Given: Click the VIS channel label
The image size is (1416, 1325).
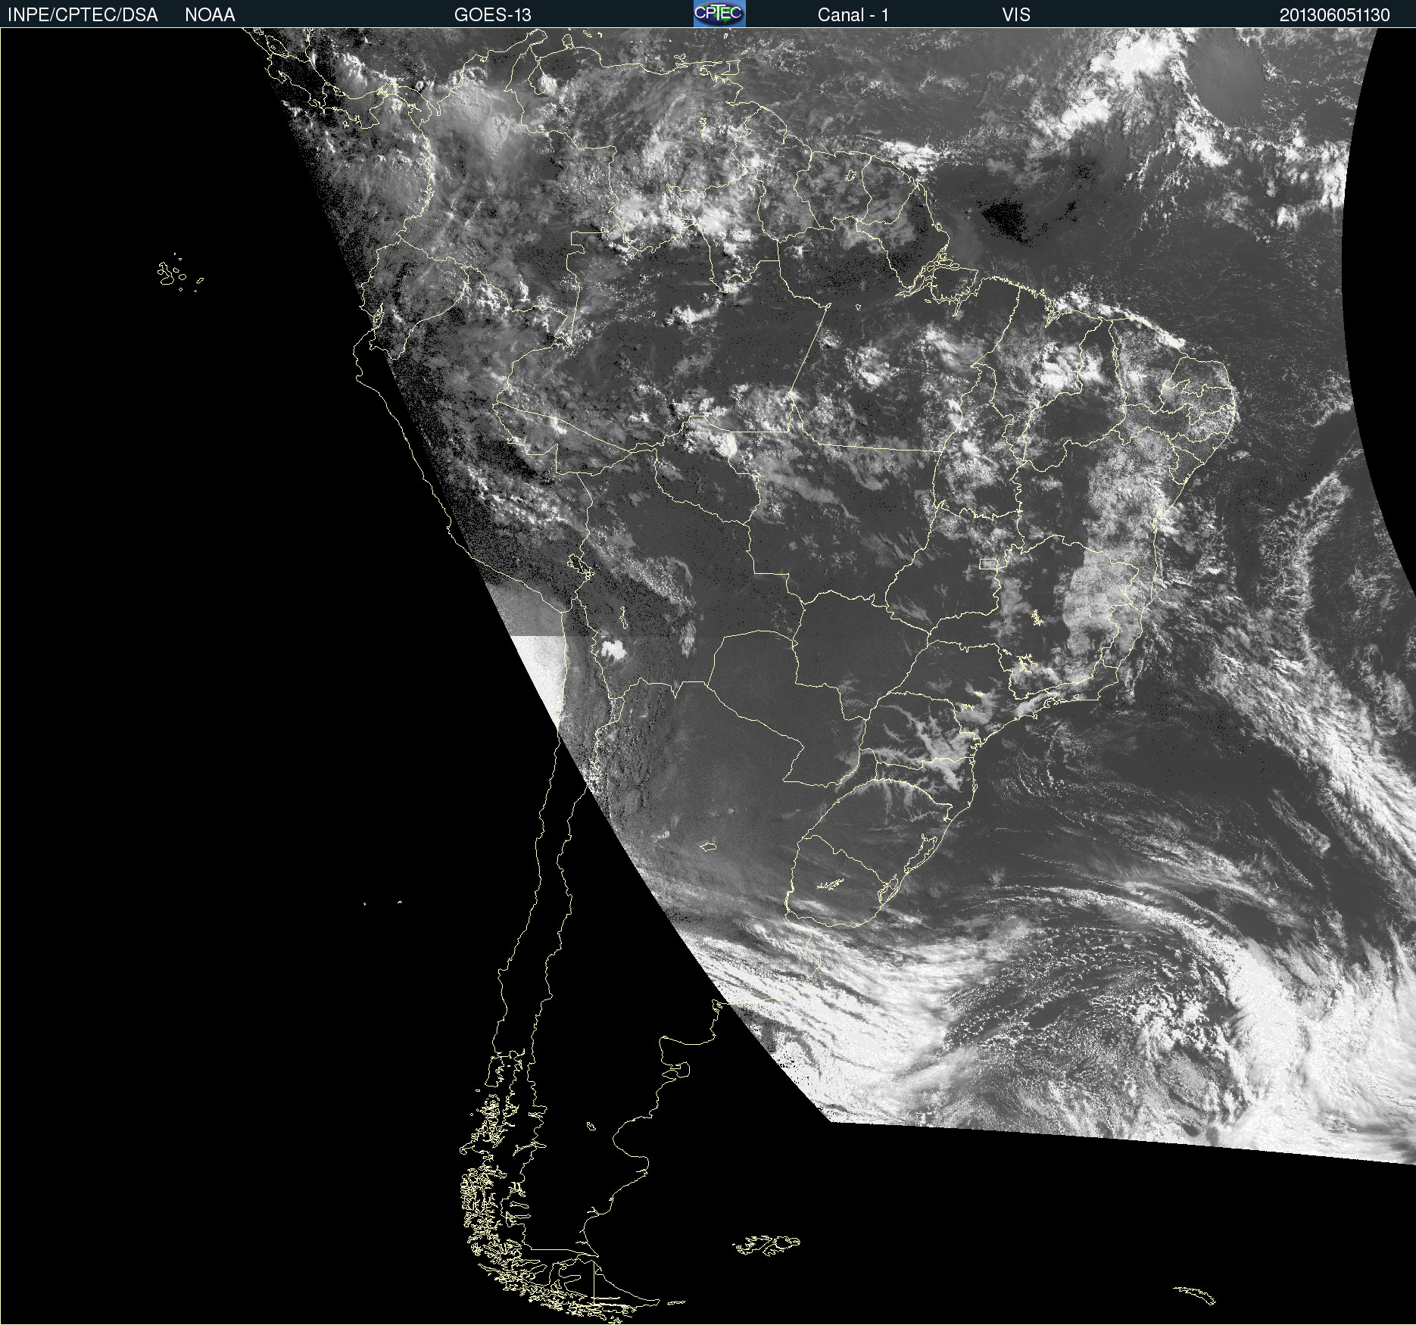Looking at the screenshot, I should point(1015,15).
